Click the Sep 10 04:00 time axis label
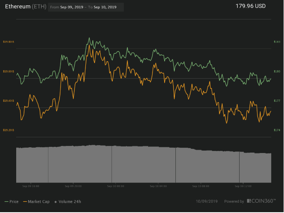 (x=158, y=186)
